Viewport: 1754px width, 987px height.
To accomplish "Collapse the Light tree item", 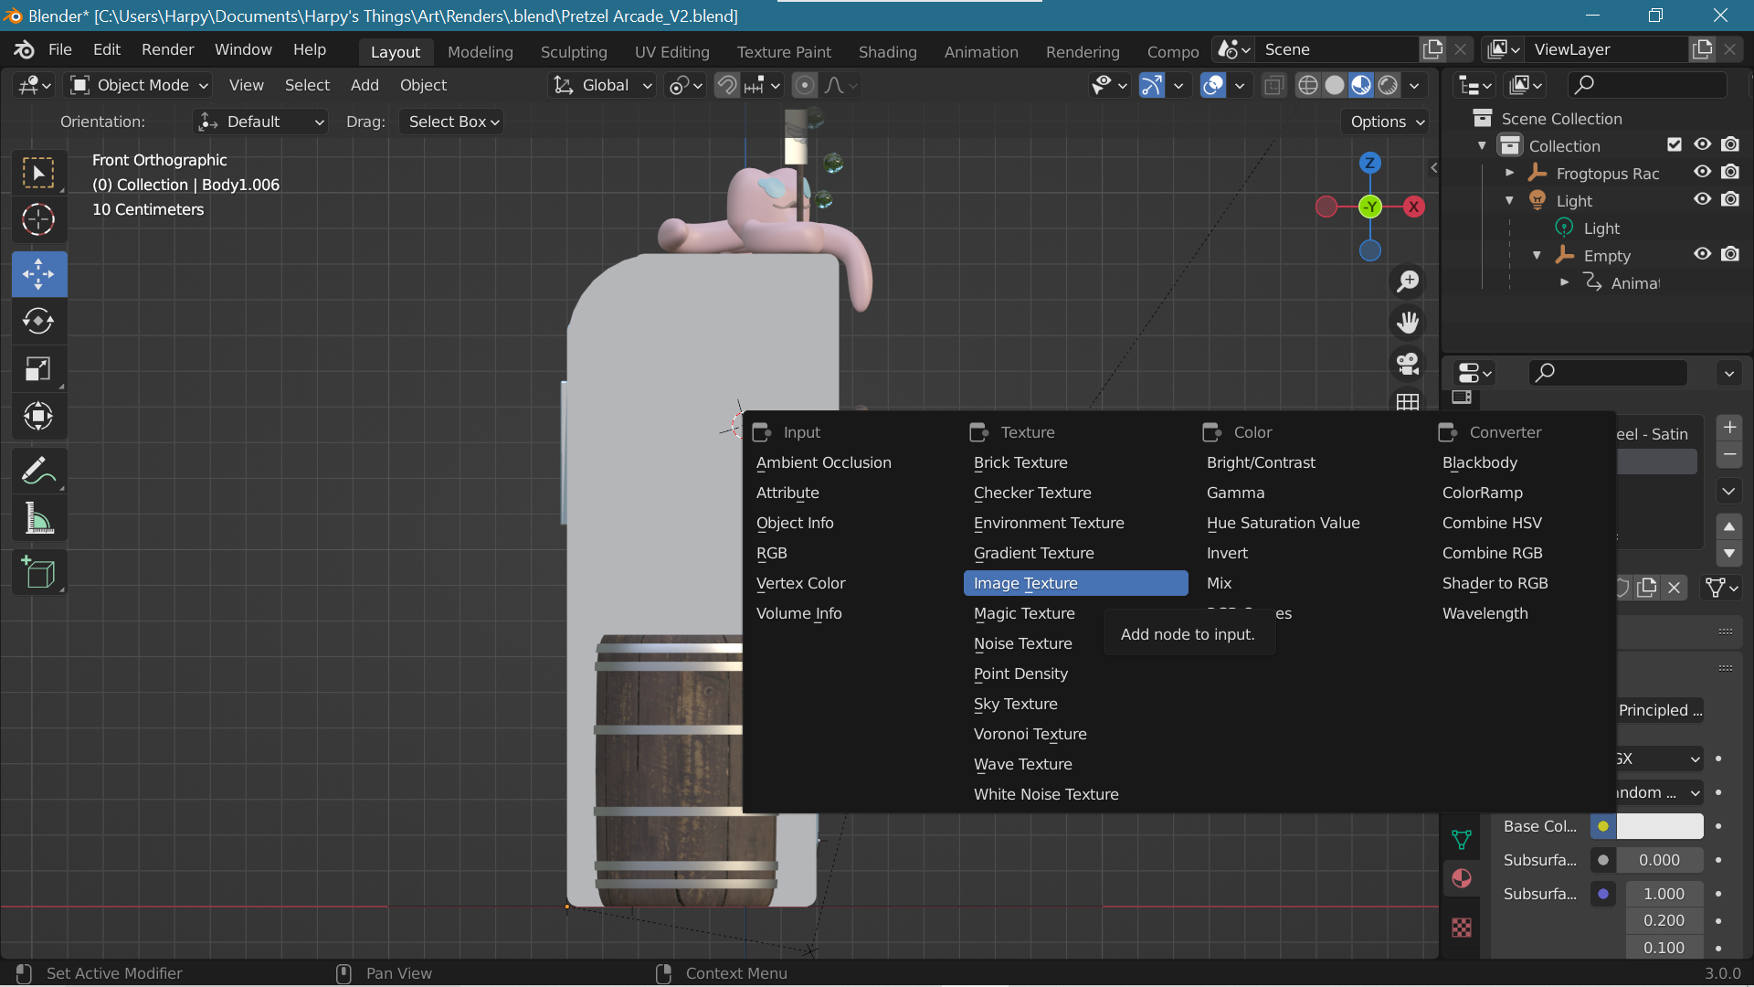I will coord(1509,200).
